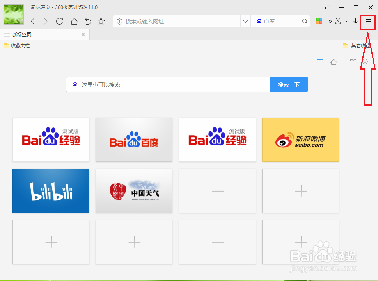Viewport: 378px width, 281px height.
Task: Click the 搜索一下 search button
Action: click(x=288, y=84)
